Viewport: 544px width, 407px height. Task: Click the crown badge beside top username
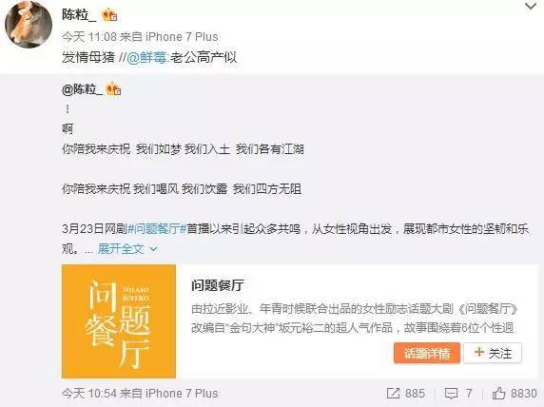tap(109, 15)
